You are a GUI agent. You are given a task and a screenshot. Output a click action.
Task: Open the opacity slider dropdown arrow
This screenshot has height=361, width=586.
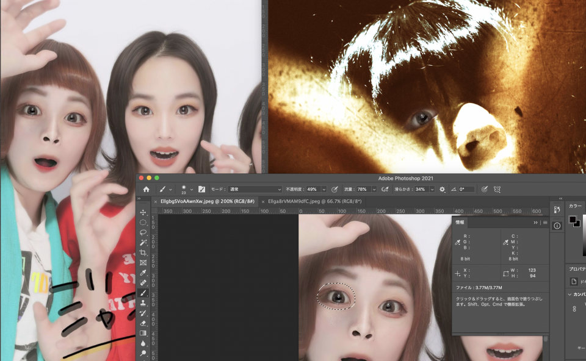point(324,189)
